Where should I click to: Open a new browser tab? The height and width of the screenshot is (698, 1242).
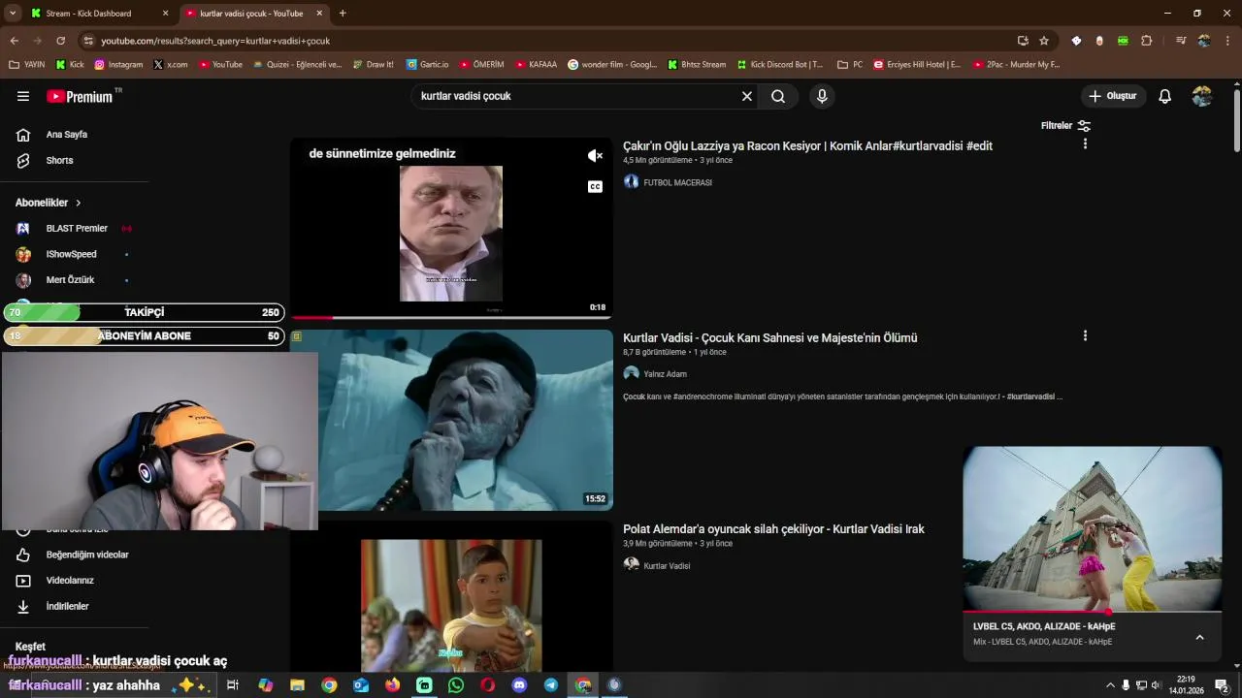343,14
